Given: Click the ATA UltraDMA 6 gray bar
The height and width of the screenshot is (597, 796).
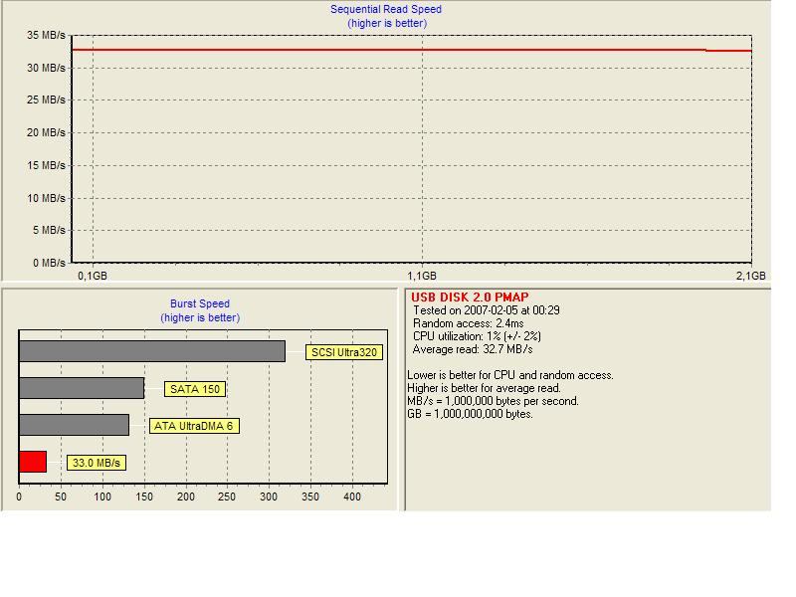Looking at the screenshot, I should (x=74, y=425).
